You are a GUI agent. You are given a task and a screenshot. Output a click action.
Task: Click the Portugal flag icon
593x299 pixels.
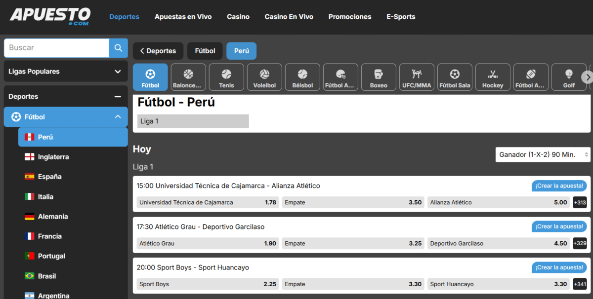point(29,256)
